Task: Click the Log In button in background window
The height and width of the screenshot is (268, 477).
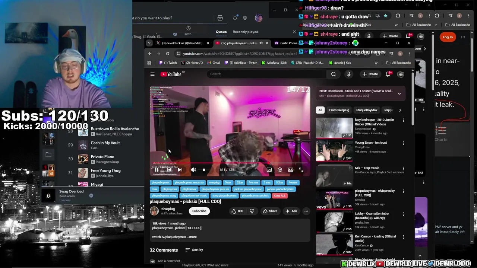Action: point(448,37)
